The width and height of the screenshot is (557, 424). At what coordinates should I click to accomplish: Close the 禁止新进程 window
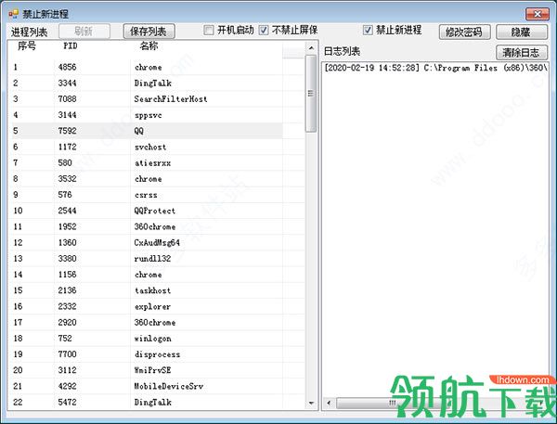(538, 14)
